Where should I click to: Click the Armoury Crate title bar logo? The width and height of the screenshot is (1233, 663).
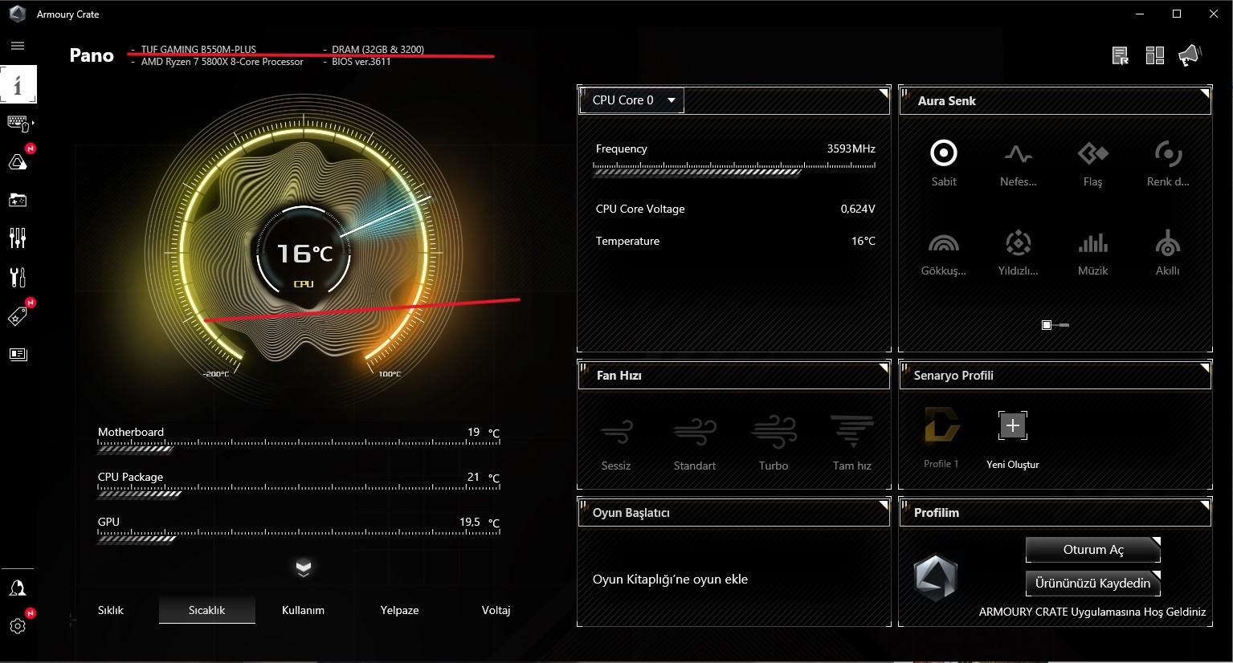17,14
